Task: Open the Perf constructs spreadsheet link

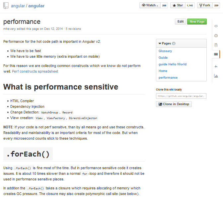Action: coord(35,71)
